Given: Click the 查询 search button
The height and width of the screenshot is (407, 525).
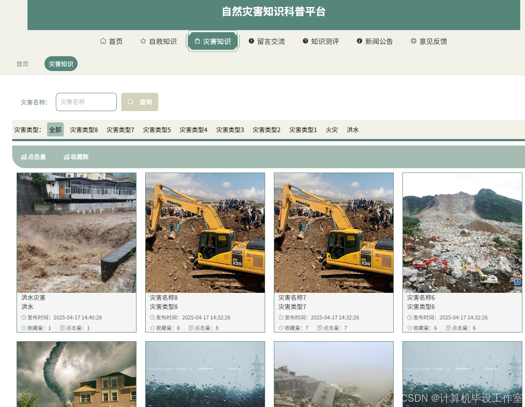Looking at the screenshot, I should click(x=140, y=102).
